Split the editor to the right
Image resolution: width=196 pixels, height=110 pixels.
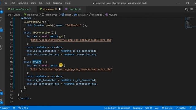(191, 9)
